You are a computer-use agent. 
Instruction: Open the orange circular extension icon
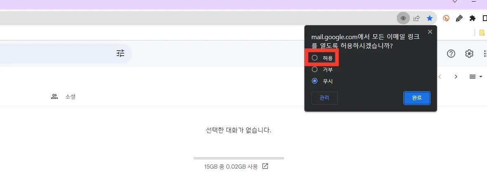446,18
